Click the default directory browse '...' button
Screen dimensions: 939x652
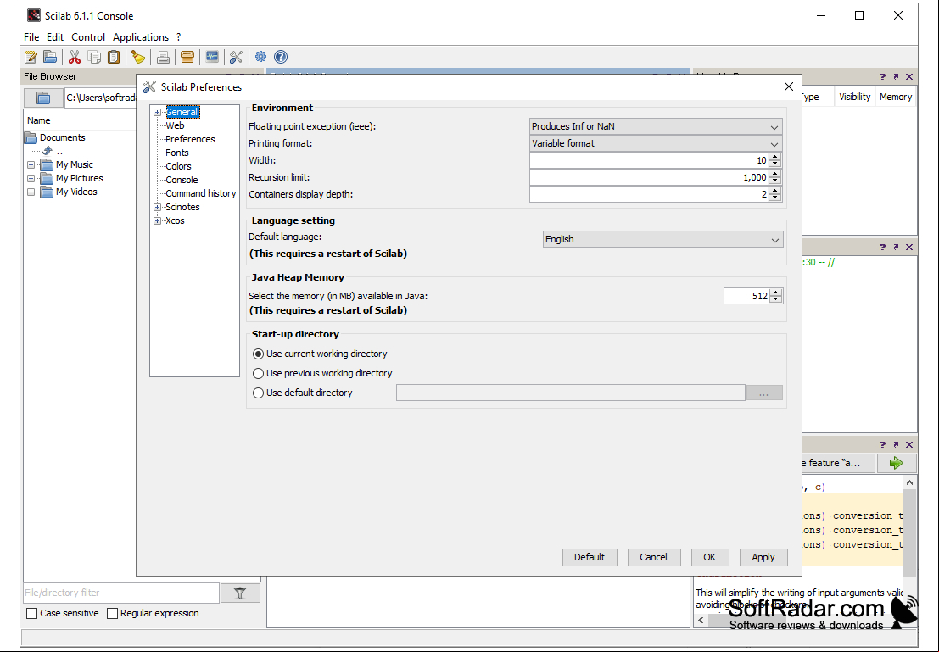(763, 393)
